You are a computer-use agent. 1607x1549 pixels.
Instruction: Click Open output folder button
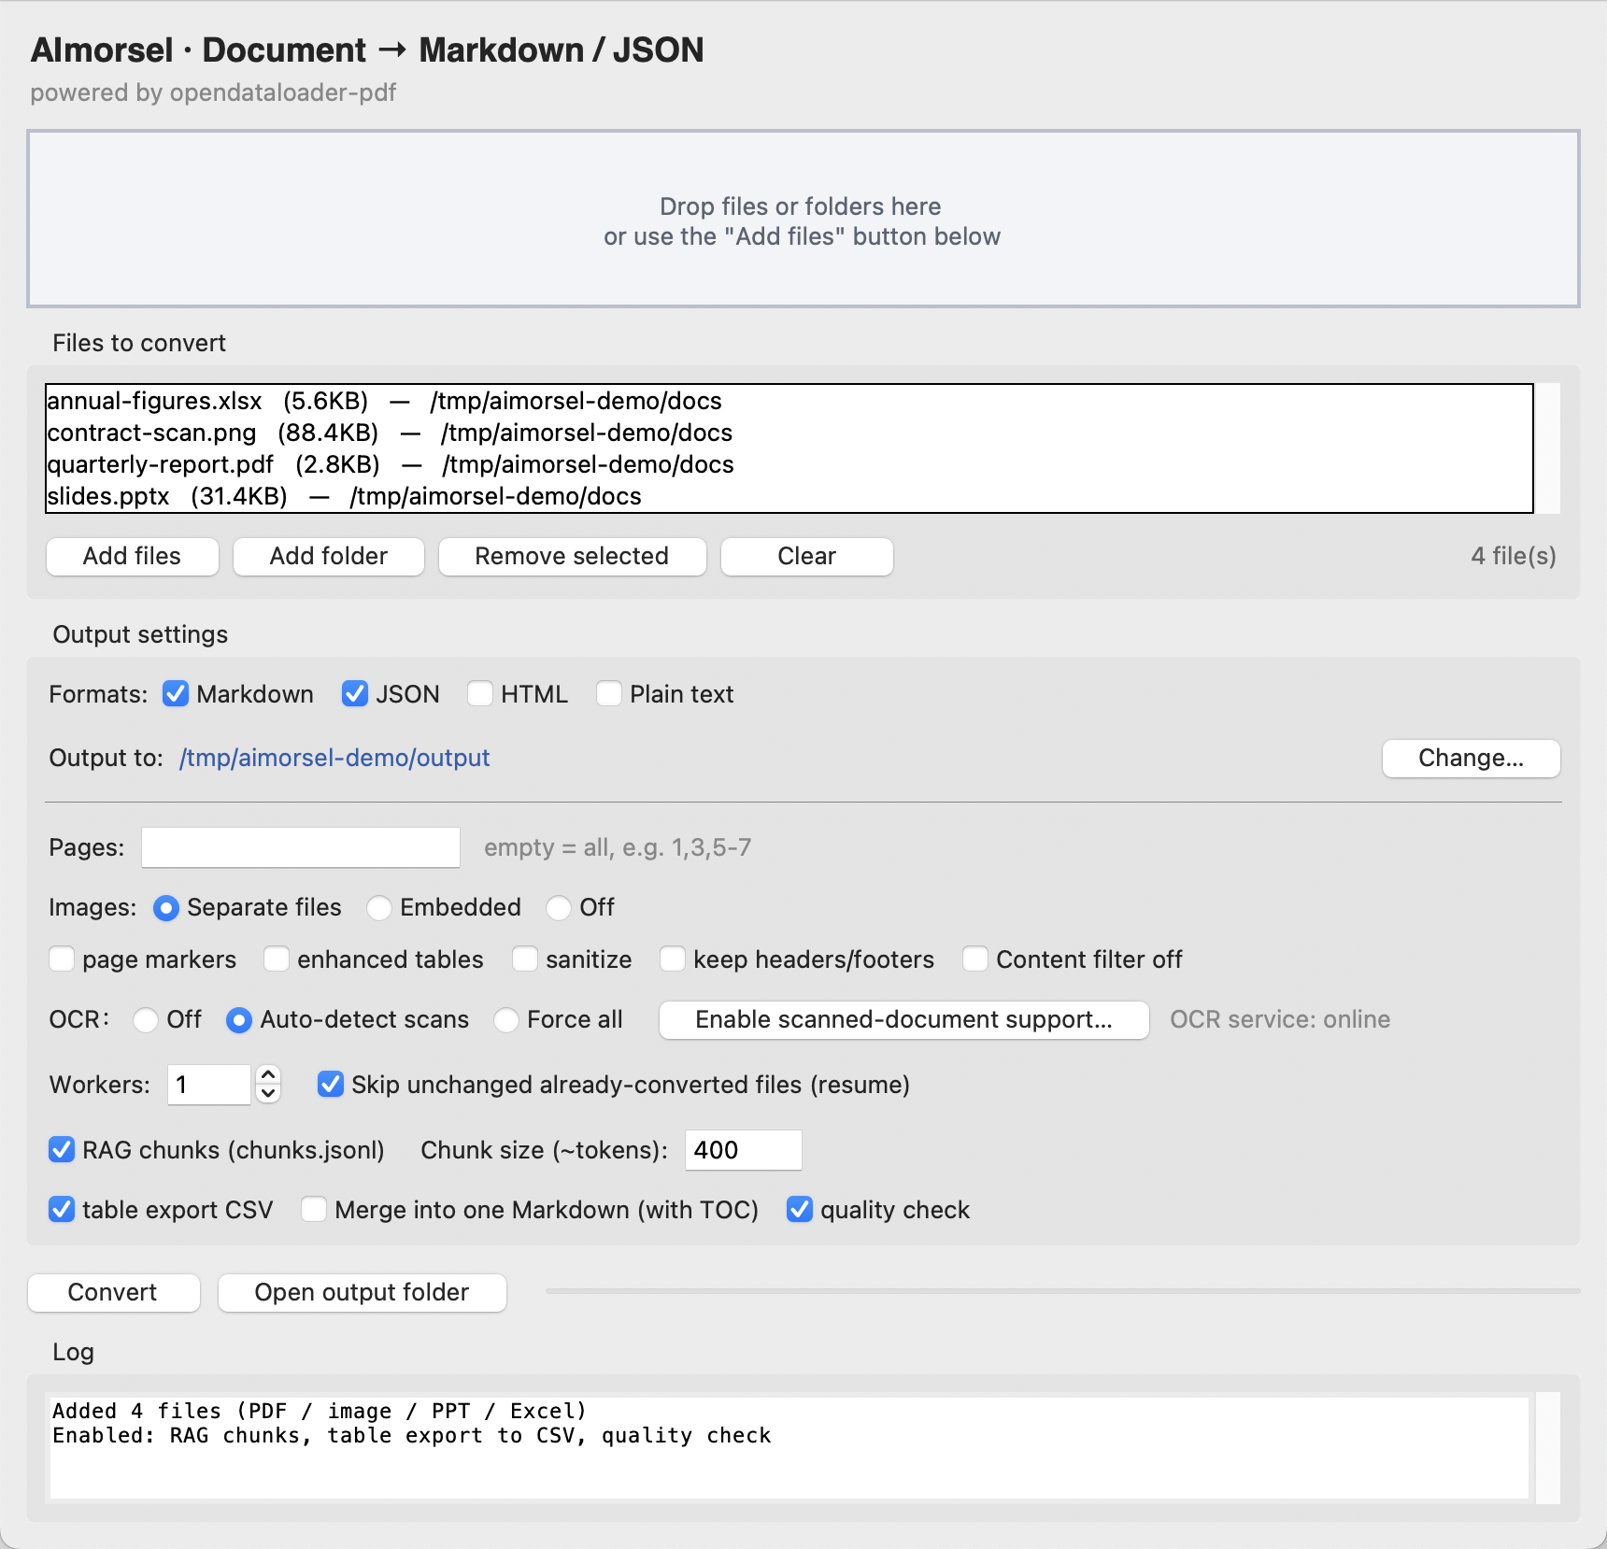coord(363,1293)
